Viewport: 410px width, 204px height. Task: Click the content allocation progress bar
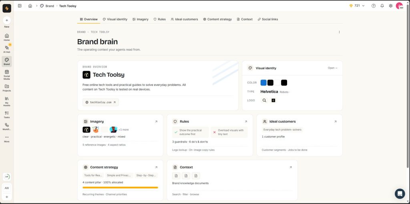pyautogui.click(x=120, y=188)
